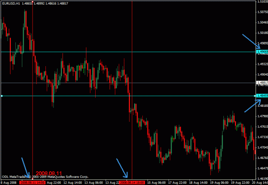
Task: Click the white current price label 1.48817
Action: (262, 82)
